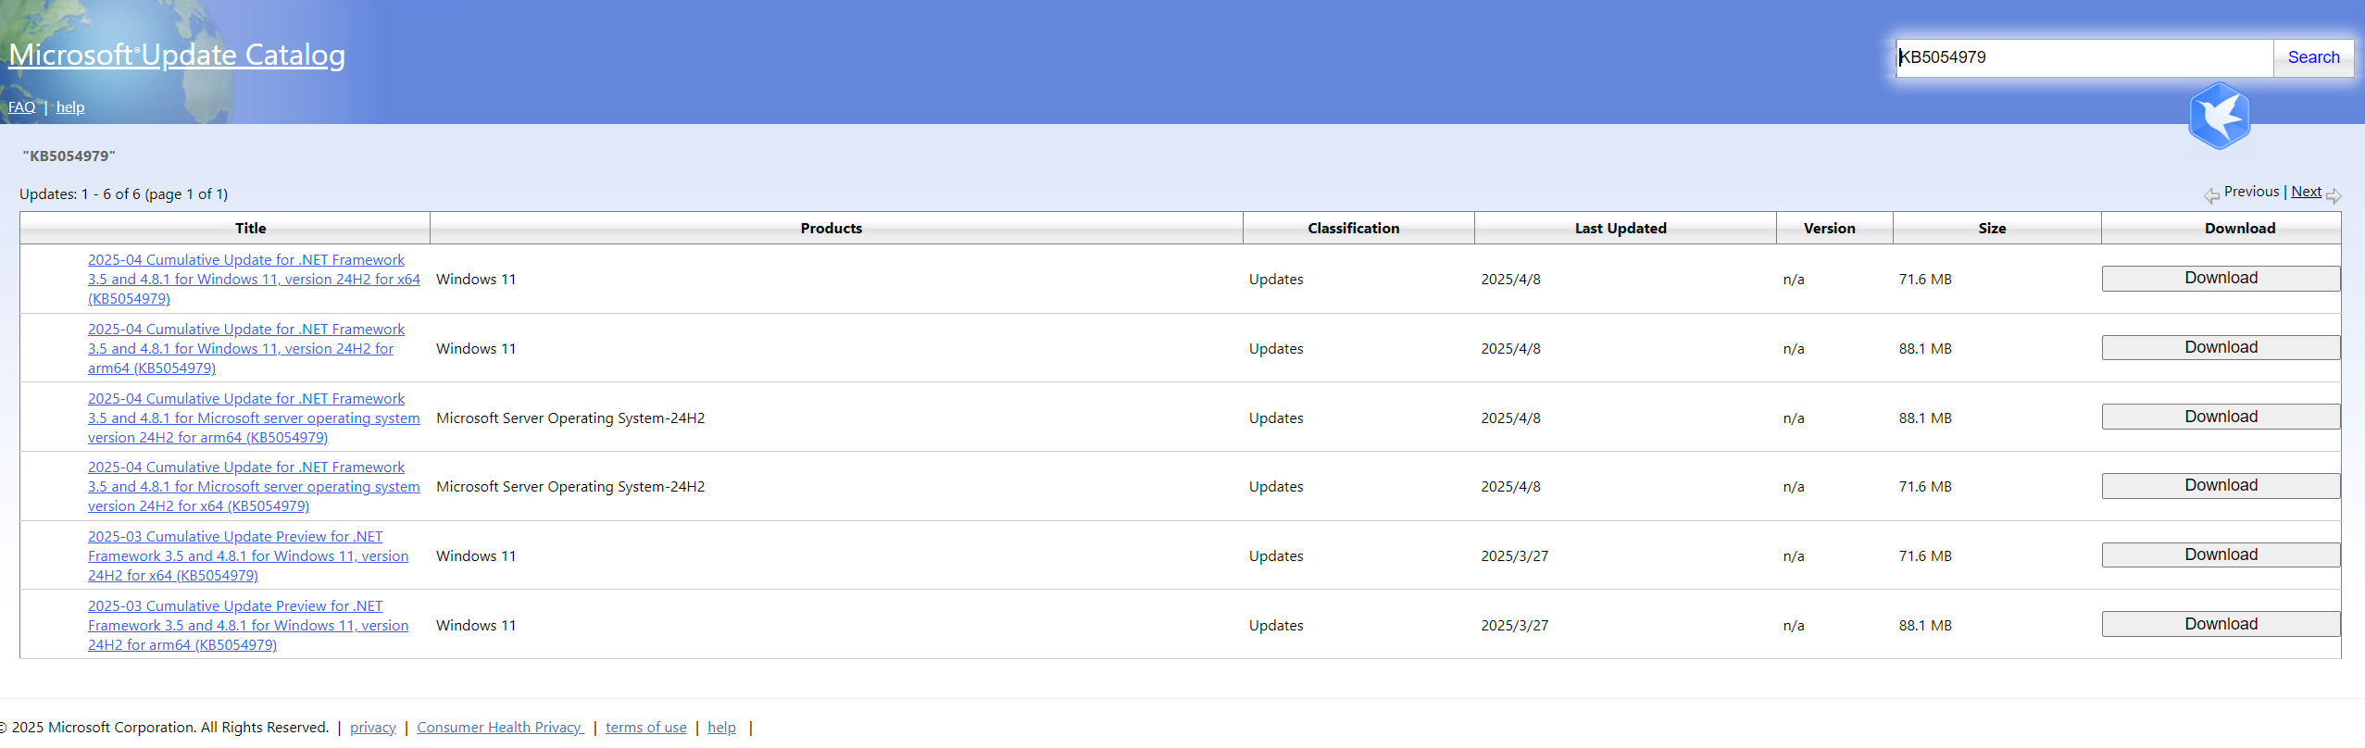Open 2025-04 Windows 11 24H2 x64 update link
Viewport: 2365px width, 748px height.
tap(254, 280)
